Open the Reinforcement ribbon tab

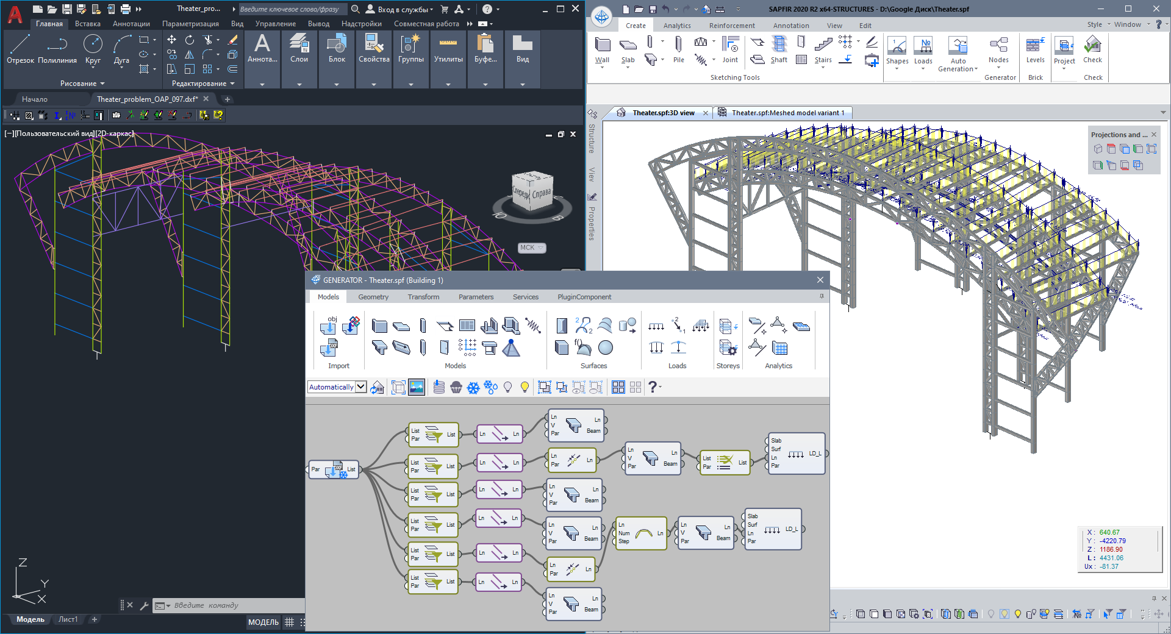731,26
